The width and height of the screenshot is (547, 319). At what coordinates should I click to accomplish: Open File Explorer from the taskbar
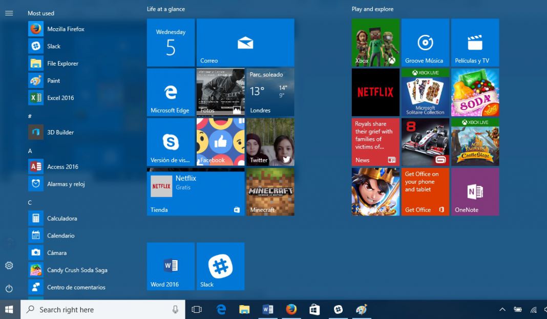(x=244, y=310)
